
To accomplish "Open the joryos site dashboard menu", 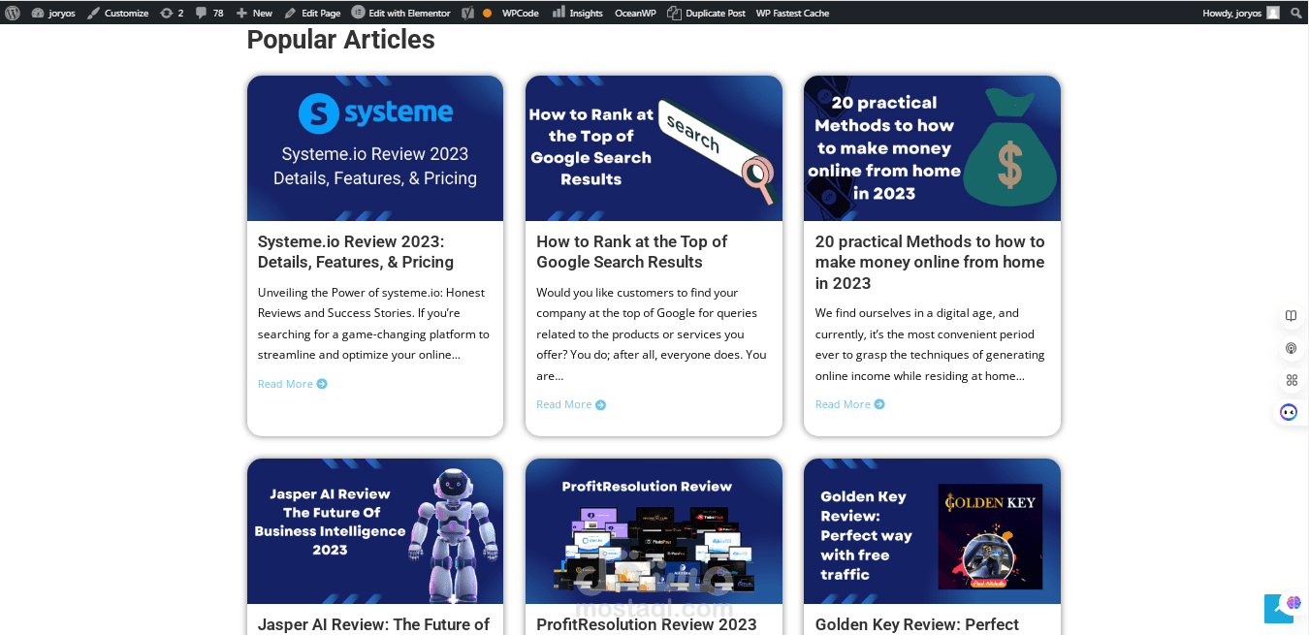I will coord(53,13).
